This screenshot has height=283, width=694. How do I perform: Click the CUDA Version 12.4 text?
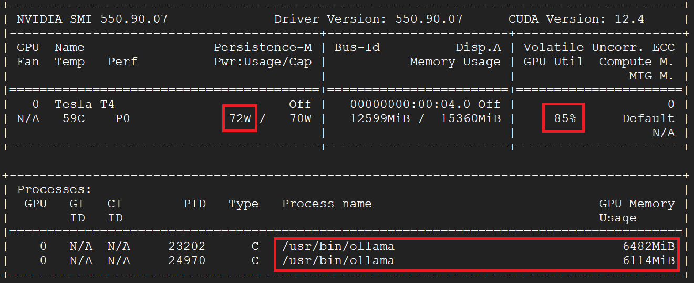tap(576, 19)
